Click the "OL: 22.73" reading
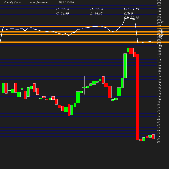 131,18
